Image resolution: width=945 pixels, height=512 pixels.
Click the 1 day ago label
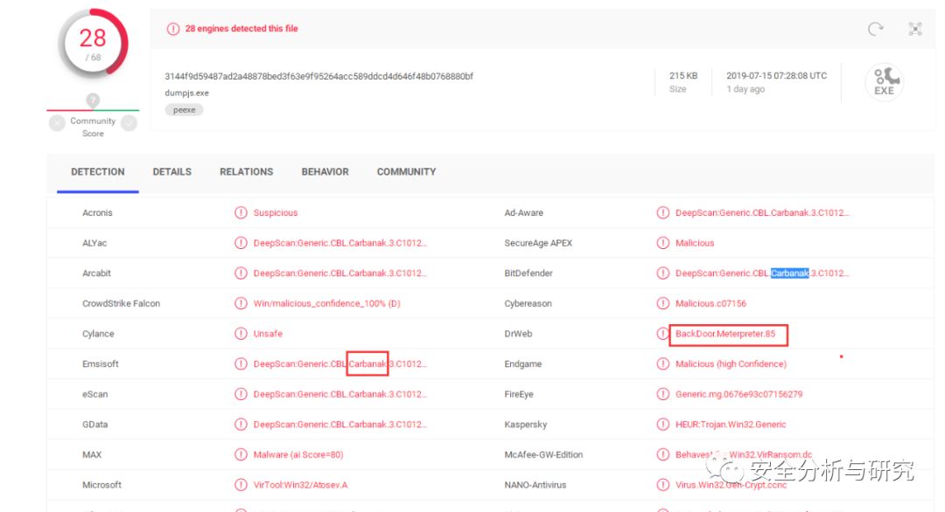click(x=745, y=89)
